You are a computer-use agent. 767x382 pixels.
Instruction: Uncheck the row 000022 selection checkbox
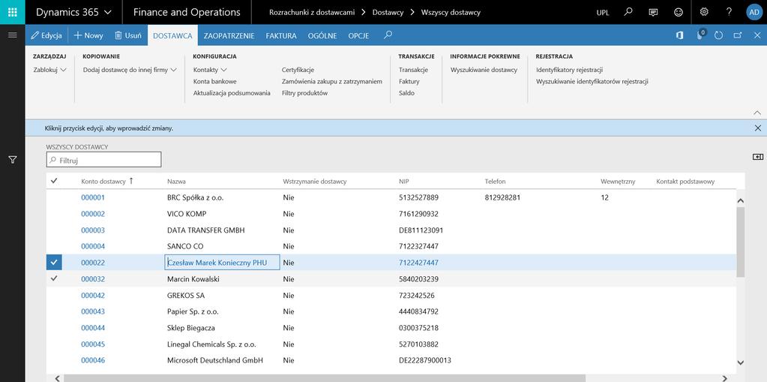coord(54,263)
